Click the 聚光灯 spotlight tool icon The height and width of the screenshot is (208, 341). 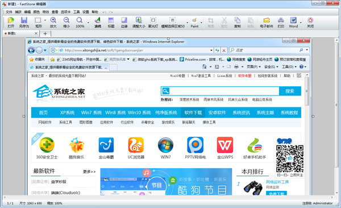tap(153, 20)
